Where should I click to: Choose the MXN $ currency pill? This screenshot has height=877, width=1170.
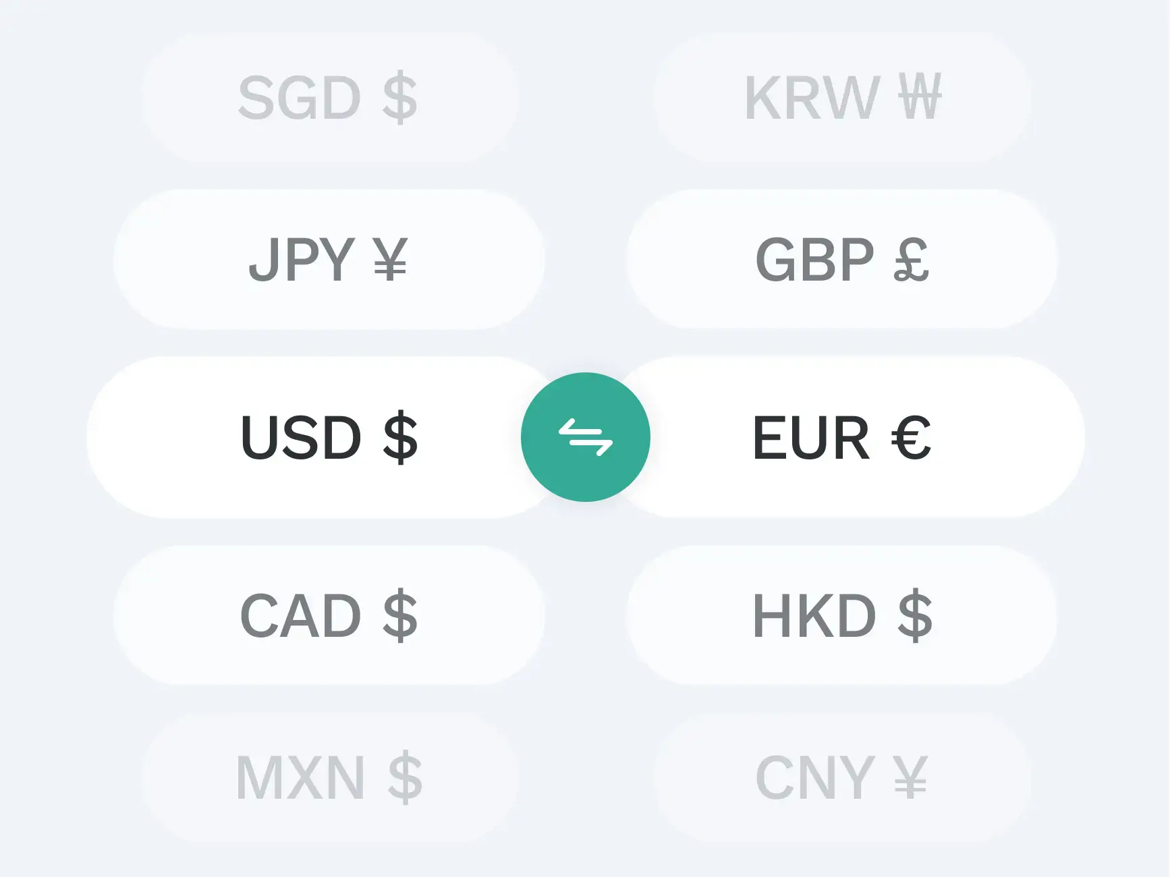(329, 778)
